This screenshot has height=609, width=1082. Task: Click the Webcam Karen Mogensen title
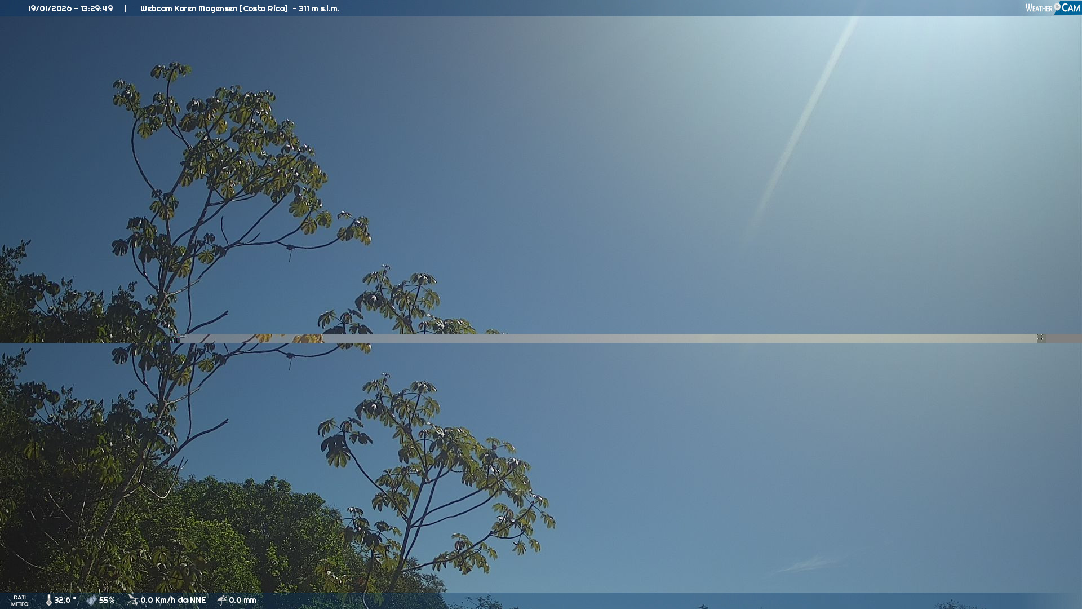click(188, 8)
